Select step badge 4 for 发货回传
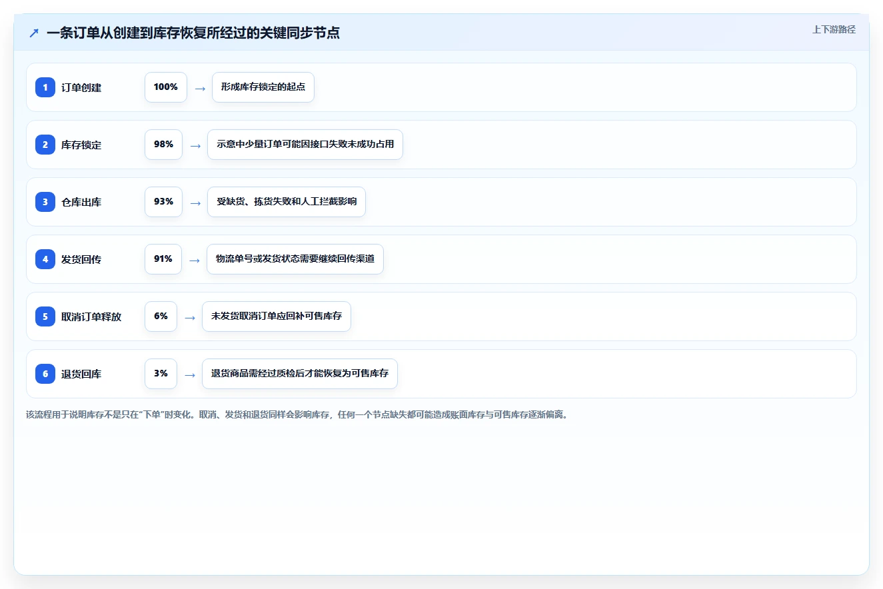Viewport: 883px width, 589px height. pyautogui.click(x=45, y=259)
